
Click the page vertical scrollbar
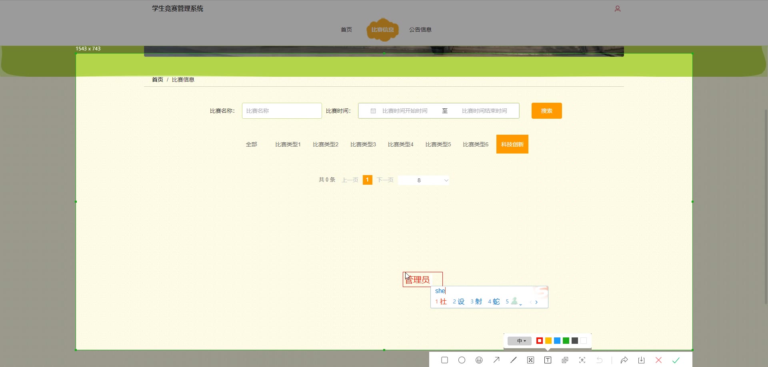(x=766, y=207)
